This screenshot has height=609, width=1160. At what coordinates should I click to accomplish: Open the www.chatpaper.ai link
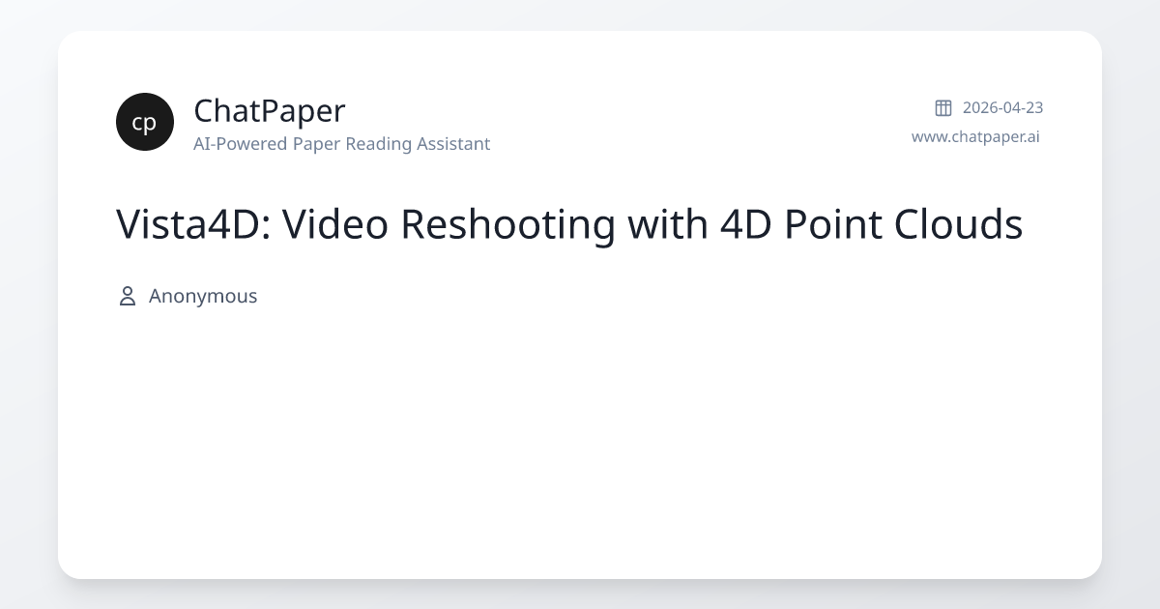pos(975,136)
